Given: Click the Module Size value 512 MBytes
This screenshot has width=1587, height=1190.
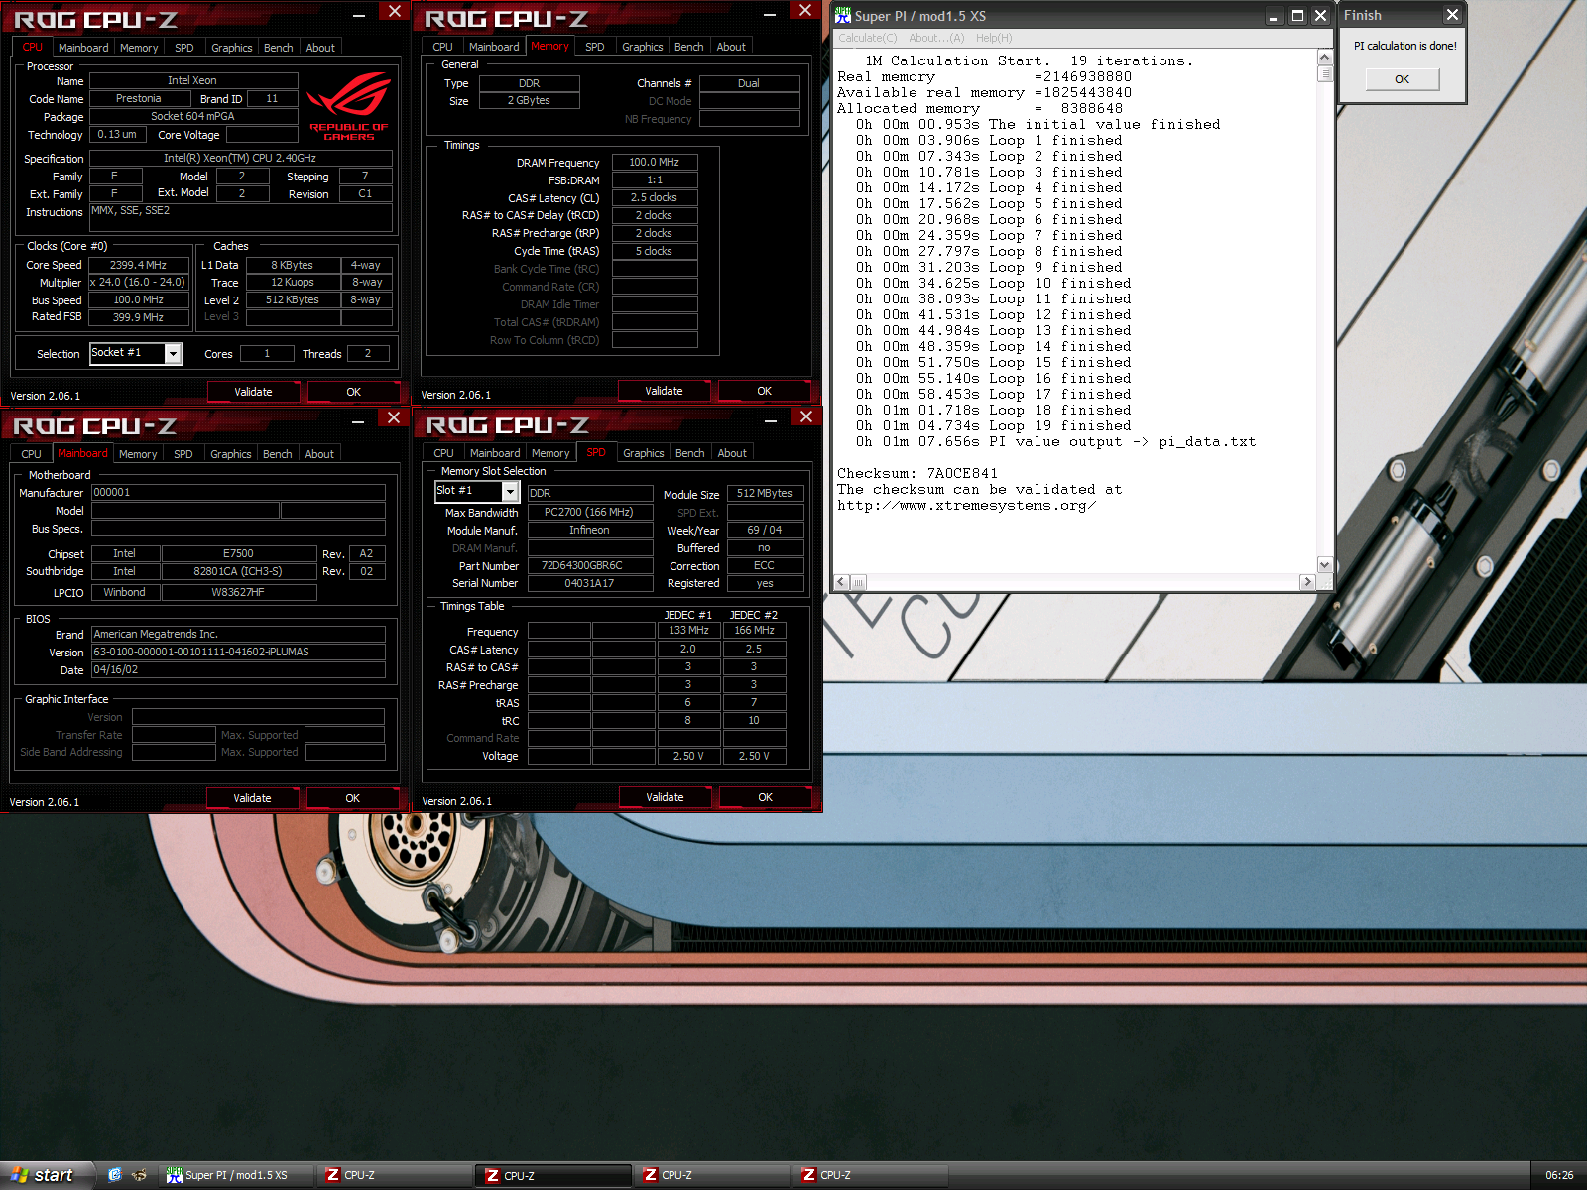Looking at the screenshot, I should click(765, 493).
